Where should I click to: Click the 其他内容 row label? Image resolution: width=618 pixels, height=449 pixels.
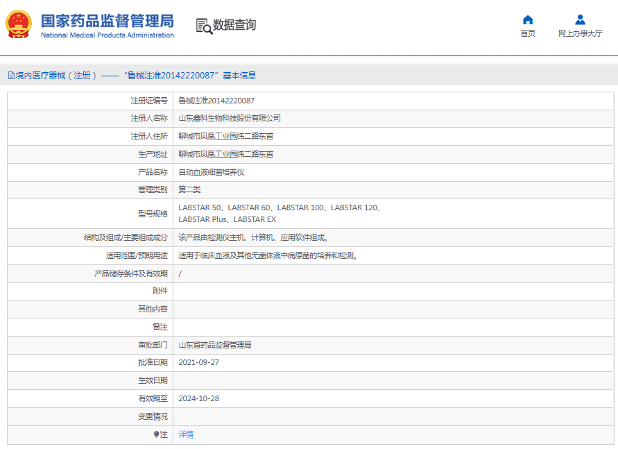coord(153,309)
